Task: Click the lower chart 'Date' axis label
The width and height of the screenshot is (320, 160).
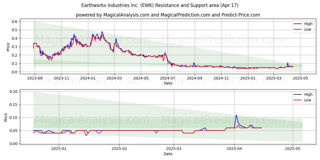Action: (x=168, y=154)
